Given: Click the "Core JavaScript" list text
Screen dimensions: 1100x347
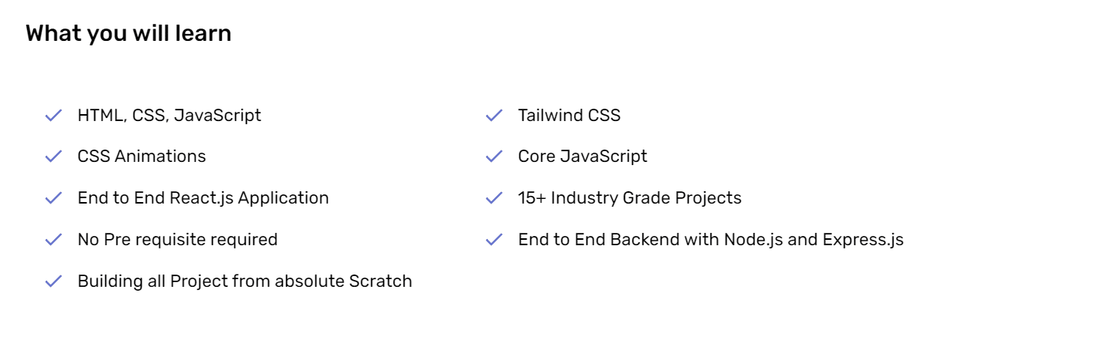Looking at the screenshot, I should (x=582, y=157).
